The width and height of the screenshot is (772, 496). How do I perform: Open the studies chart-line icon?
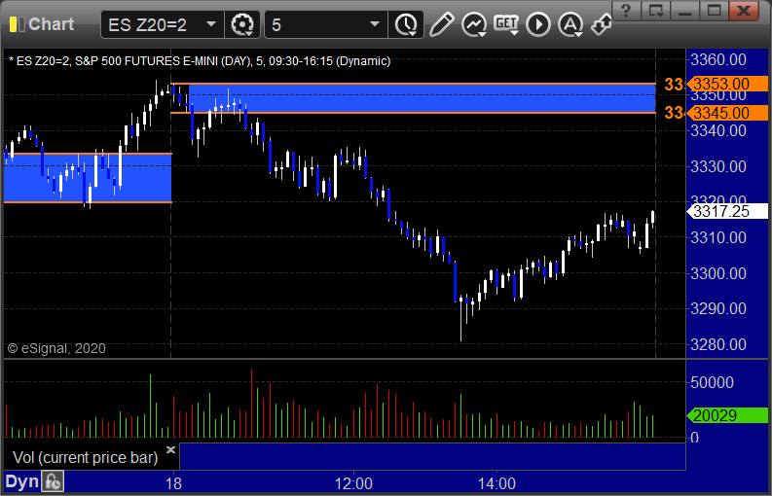[x=474, y=24]
